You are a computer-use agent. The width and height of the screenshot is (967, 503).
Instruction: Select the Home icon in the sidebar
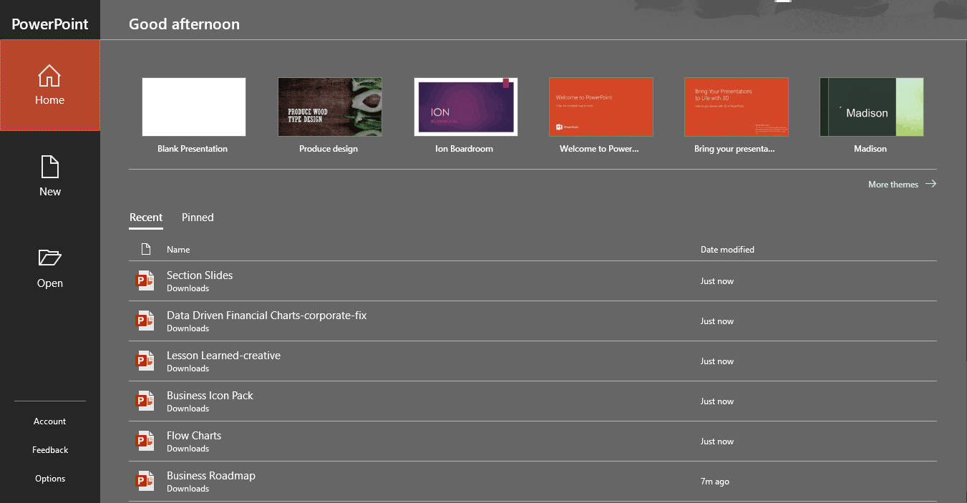49,76
